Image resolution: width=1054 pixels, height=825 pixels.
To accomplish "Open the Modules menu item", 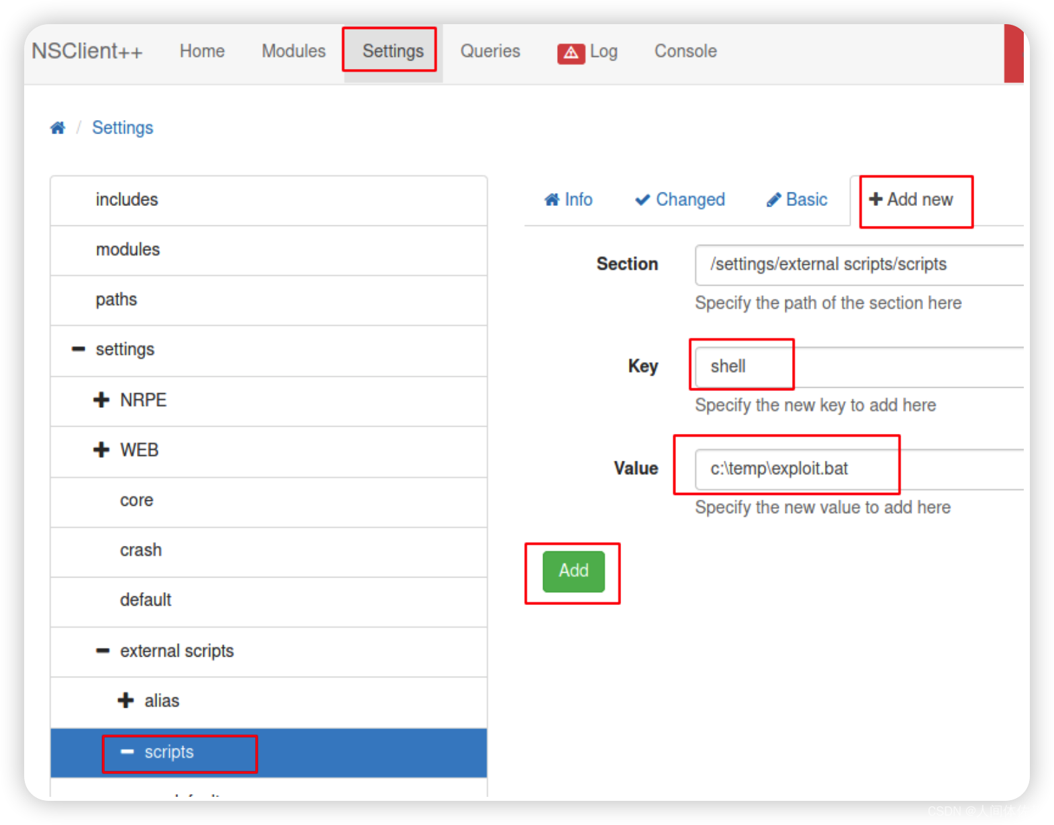I will (x=293, y=51).
